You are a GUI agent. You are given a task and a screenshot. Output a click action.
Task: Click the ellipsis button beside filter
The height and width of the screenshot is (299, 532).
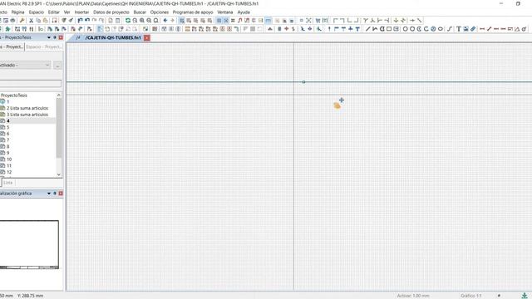tap(57, 65)
